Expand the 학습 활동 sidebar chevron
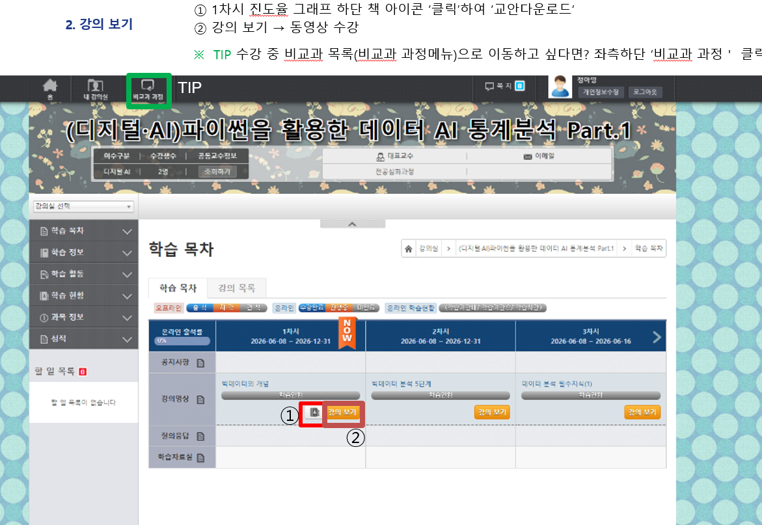This screenshot has width=762, height=525. pyautogui.click(x=128, y=275)
